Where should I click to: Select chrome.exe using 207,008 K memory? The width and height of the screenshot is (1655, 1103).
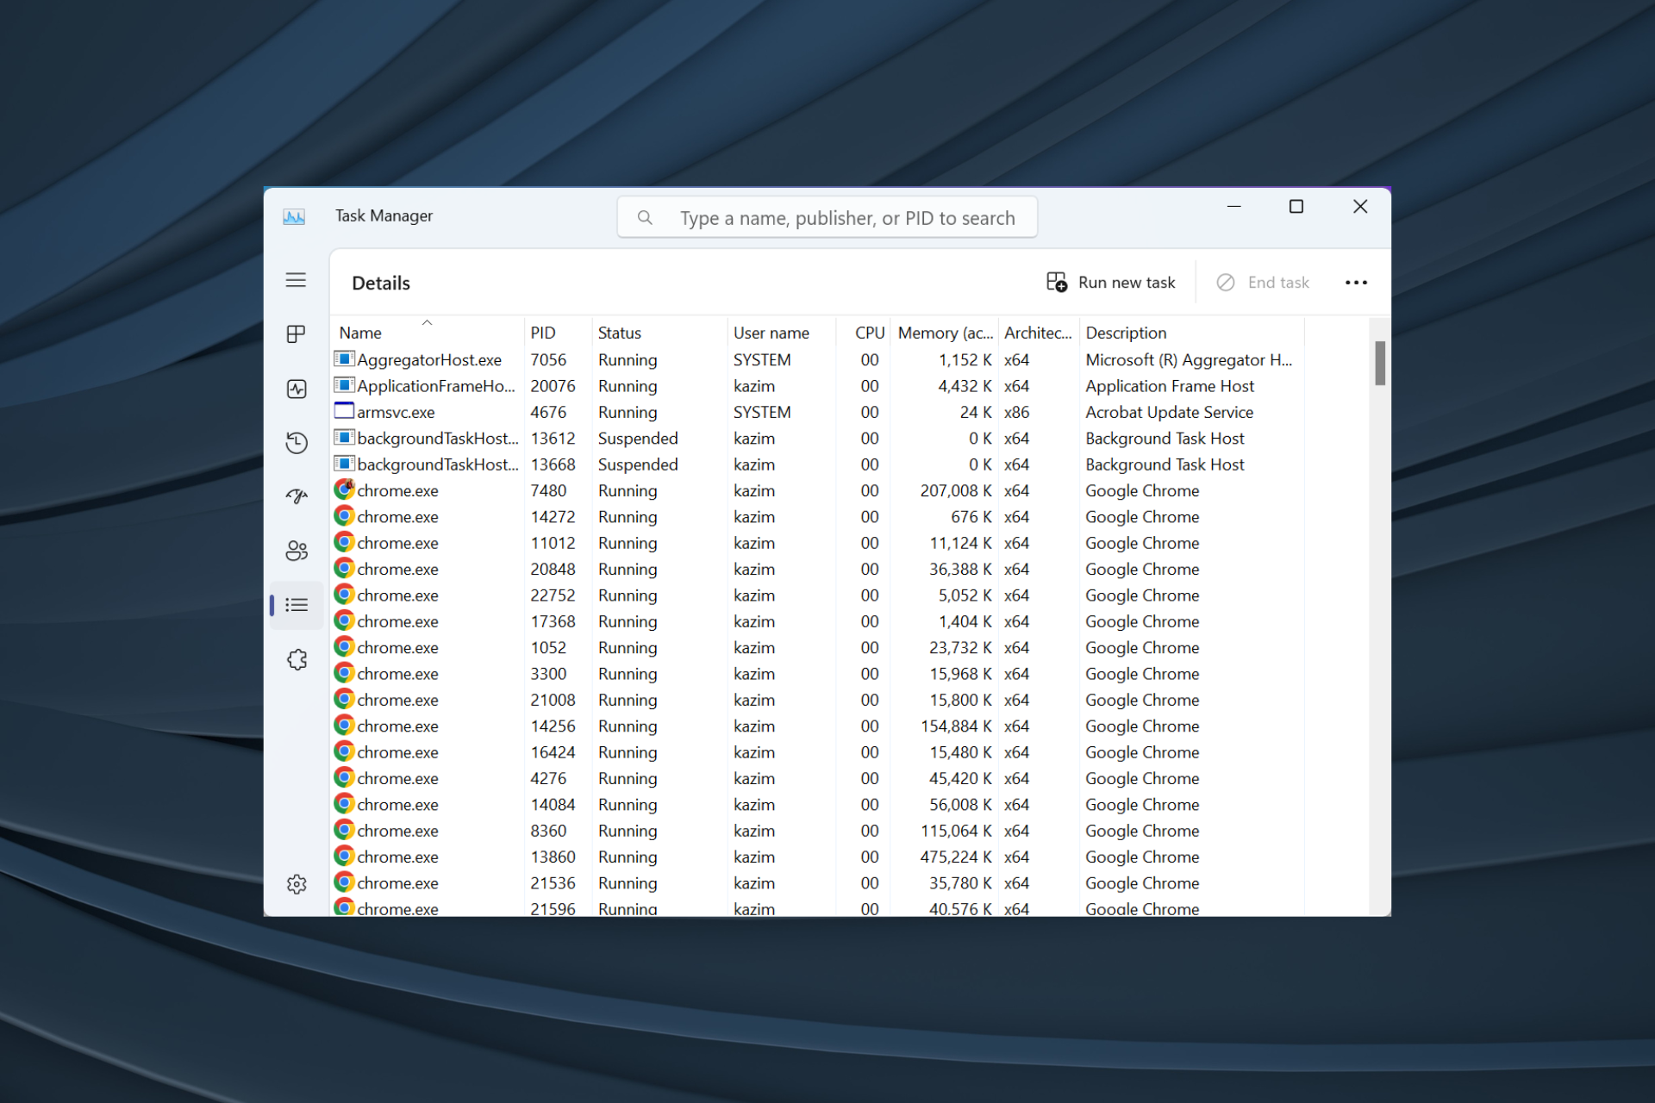(x=397, y=491)
